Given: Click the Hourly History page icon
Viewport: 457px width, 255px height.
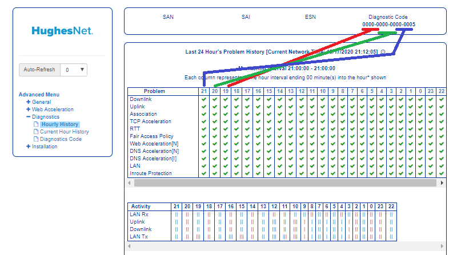Looking at the screenshot, I should (x=36, y=124).
